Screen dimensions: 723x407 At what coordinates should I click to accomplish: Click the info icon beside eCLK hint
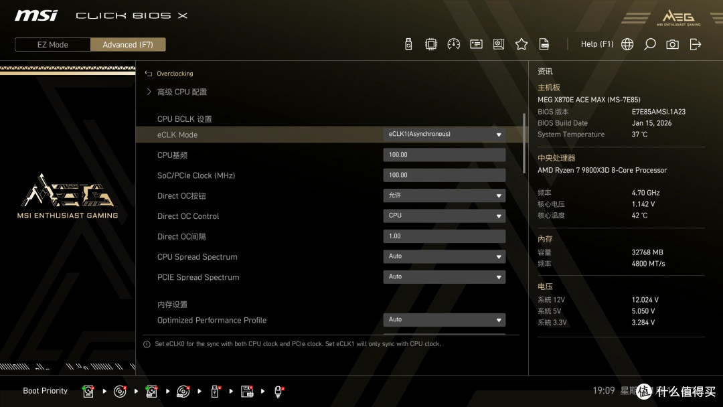click(x=147, y=344)
